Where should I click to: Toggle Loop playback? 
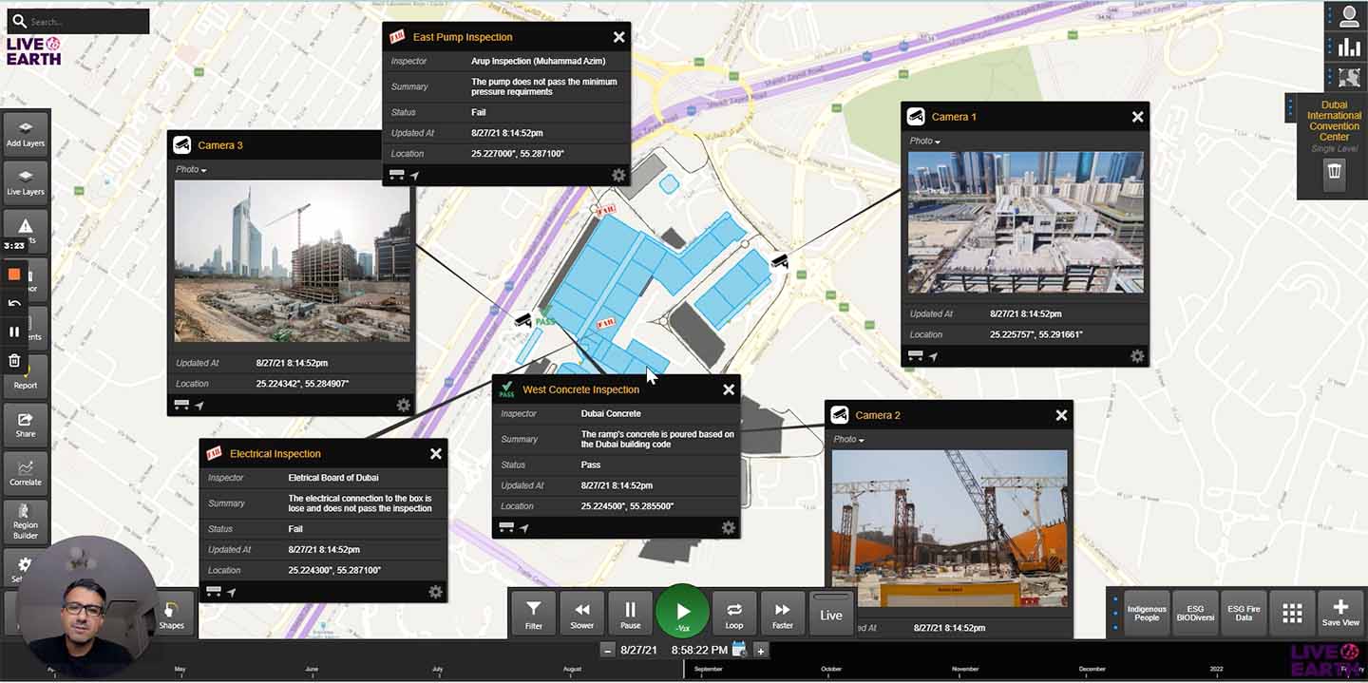734,614
